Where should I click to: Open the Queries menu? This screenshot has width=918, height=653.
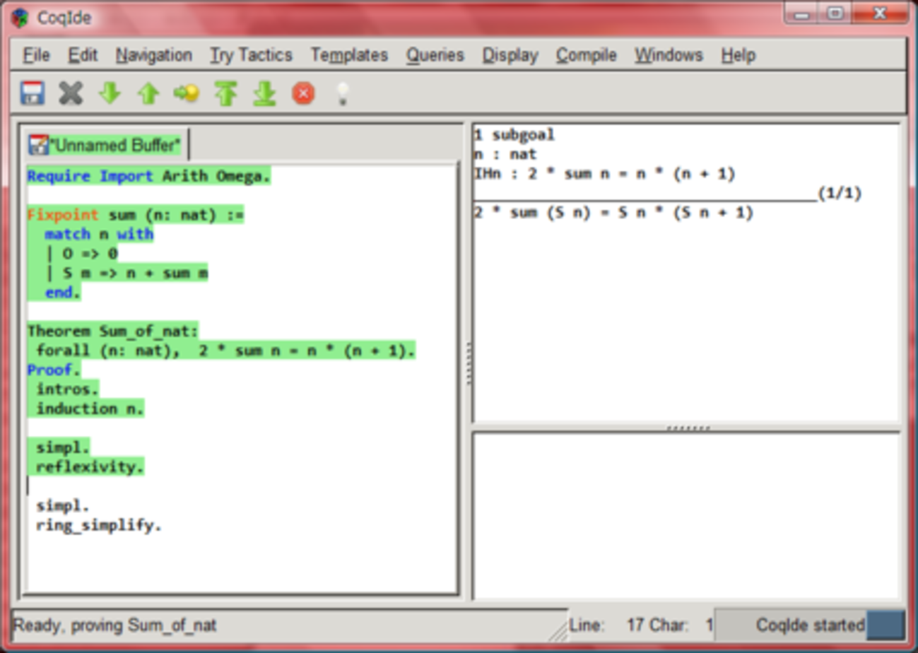(x=435, y=55)
